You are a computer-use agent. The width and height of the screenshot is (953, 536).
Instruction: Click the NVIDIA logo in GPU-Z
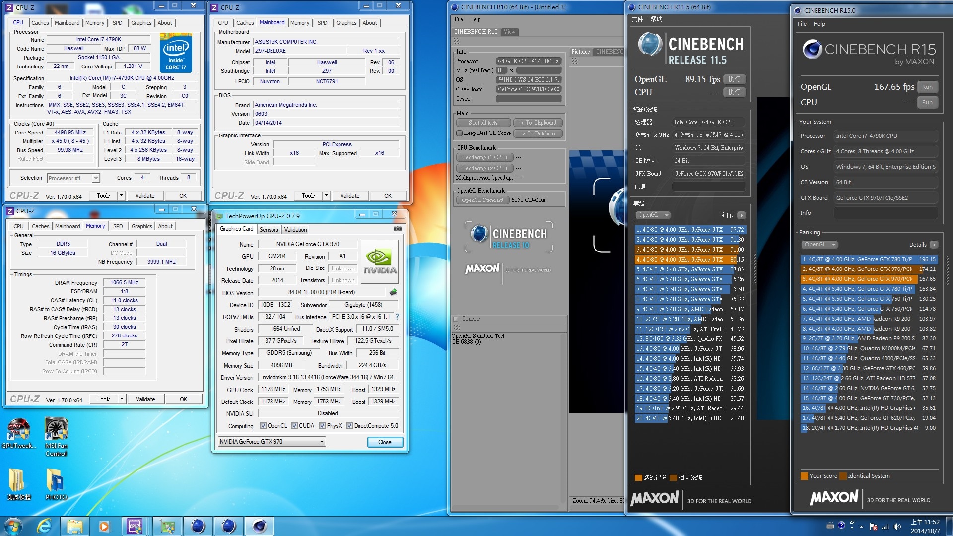coord(379,262)
